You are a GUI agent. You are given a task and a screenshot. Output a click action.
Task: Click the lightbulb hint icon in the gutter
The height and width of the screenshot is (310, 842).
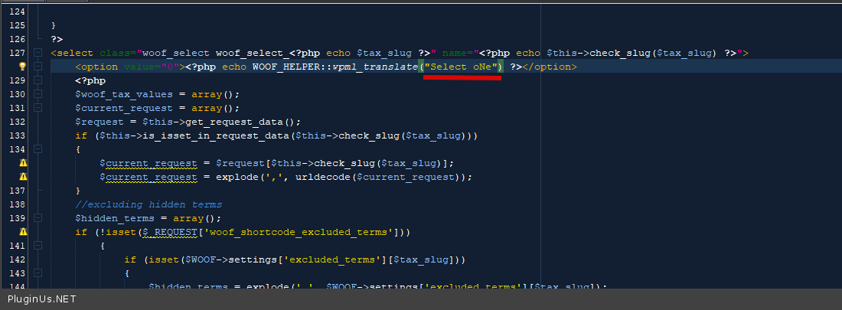coord(22,67)
